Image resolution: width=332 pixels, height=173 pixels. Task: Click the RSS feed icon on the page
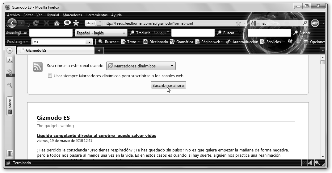click(x=38, y=67)
